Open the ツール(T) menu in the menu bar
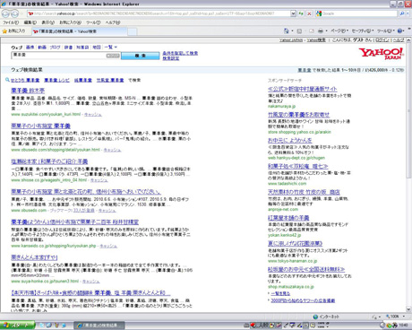 click(93, 22)
